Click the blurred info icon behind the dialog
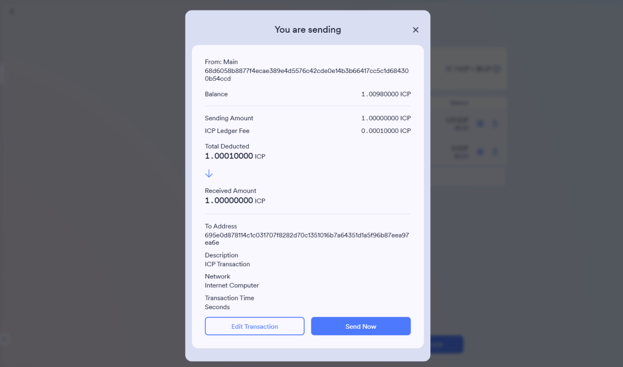623x367 pixels. pyautogui.click(x=497, y=69)
